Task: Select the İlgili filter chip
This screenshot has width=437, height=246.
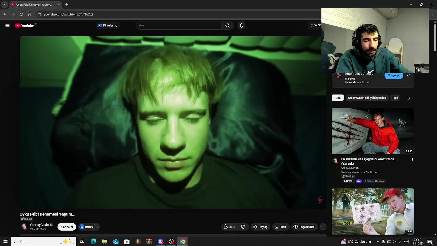Action: [x=395, y=98]
